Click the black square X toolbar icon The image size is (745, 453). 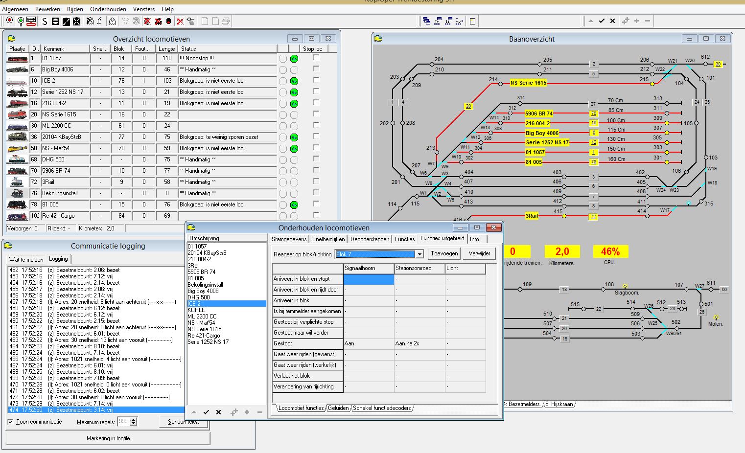(x=77, y=21)
